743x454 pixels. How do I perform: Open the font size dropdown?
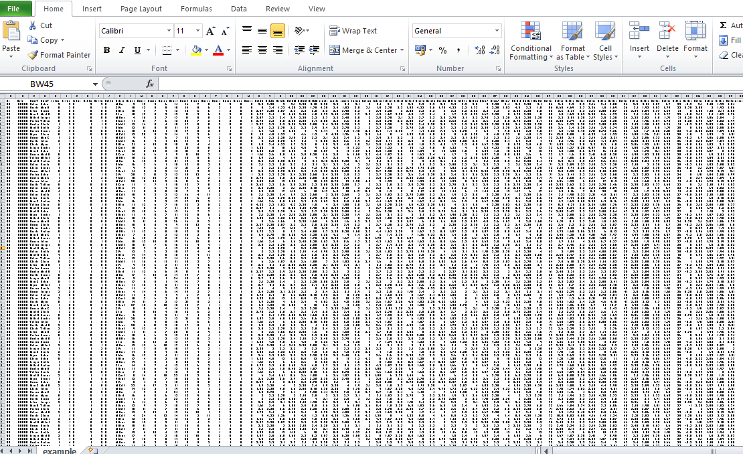198,31
